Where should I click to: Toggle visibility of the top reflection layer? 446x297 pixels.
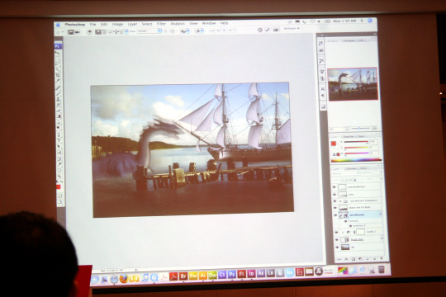click(334, 187)
